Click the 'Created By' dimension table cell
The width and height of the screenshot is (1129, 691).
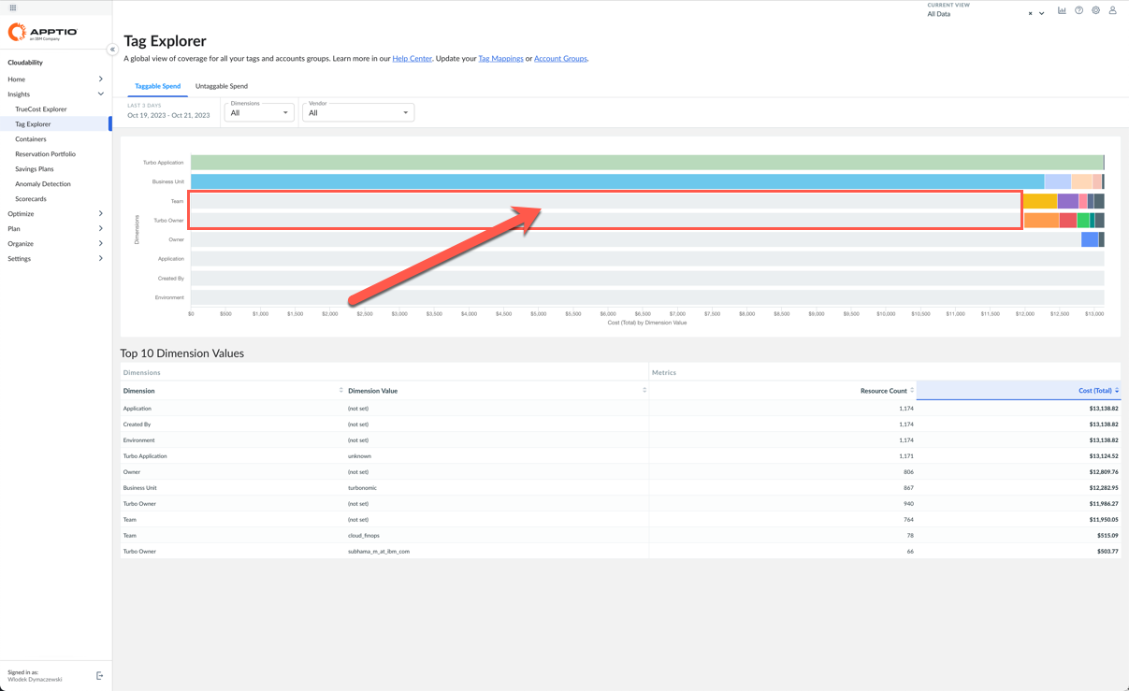pos(138,425)
